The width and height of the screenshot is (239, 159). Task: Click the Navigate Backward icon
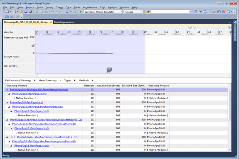68,12
